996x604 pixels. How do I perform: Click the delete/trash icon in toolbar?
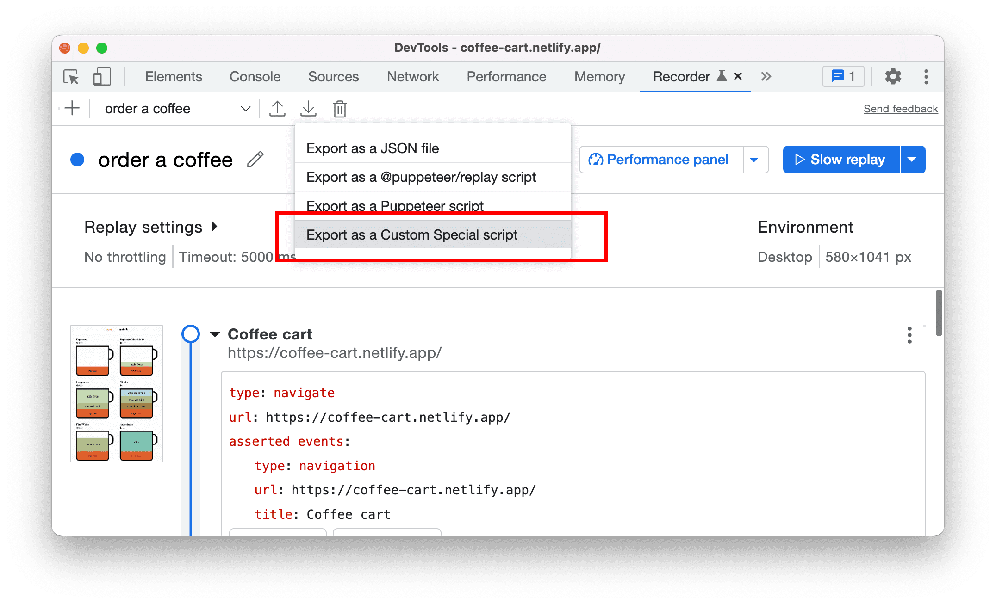click(341, 108)
